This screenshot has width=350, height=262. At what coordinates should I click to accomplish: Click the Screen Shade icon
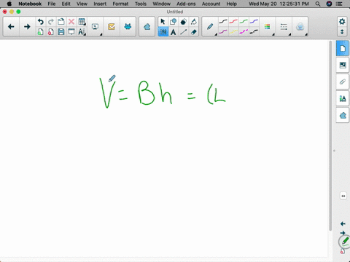[x=71, y=32]
